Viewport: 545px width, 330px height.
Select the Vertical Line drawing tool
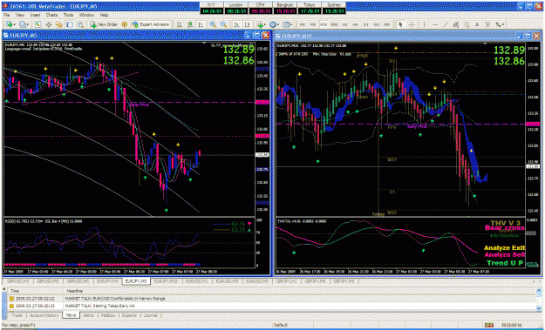pyautogui.click(x=424, y=24)
